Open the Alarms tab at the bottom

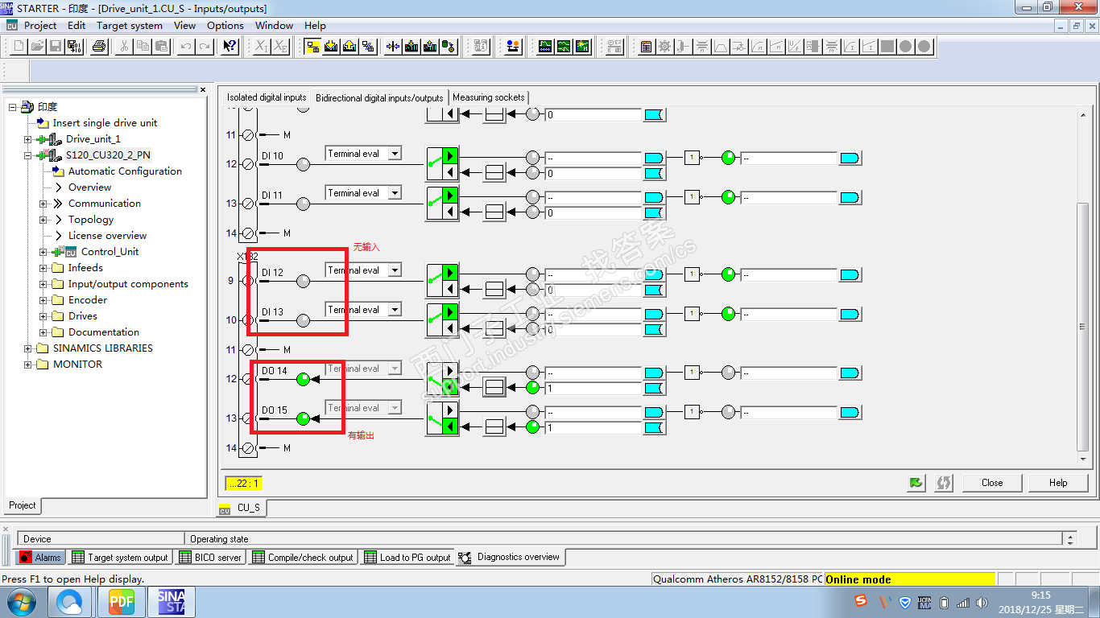(x=40, y=557)
